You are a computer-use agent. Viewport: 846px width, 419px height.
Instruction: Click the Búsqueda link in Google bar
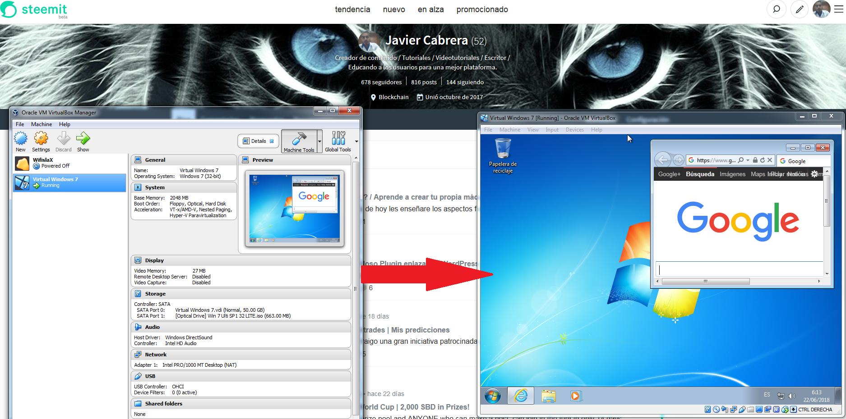700,174
